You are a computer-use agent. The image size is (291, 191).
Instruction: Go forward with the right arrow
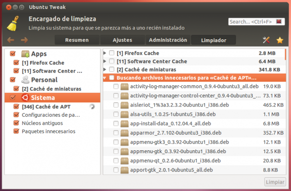tap(24, 40)
